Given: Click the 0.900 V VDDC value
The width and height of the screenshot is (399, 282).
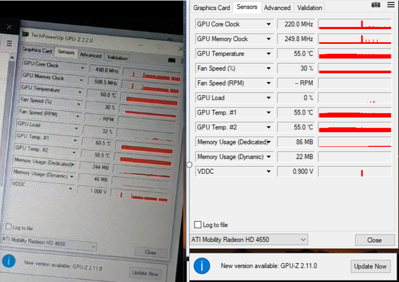Looking at the screenshot, I should 296,171.
